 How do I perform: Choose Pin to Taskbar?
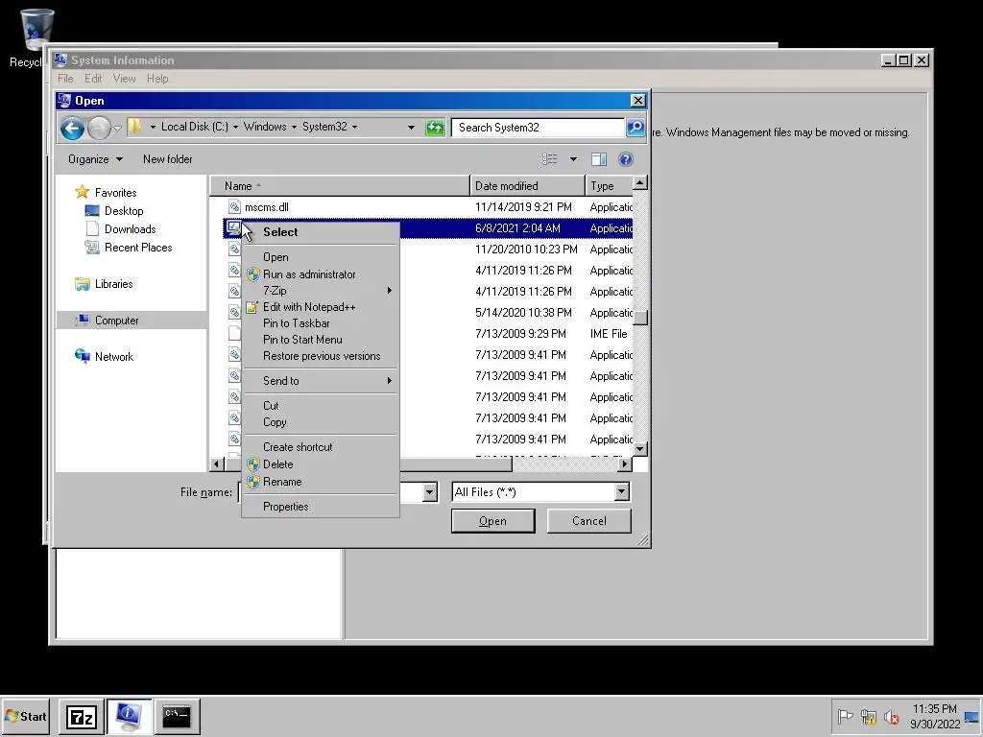[x=321, y=323]
